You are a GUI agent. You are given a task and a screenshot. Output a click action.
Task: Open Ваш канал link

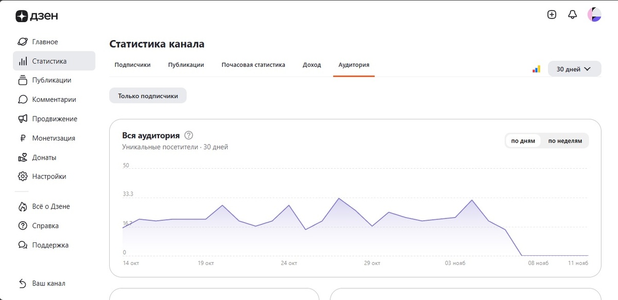(48, 284)
